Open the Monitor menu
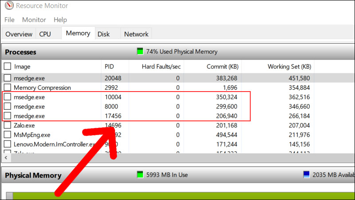Screen dimensions: 355x200 pos(34,20)
